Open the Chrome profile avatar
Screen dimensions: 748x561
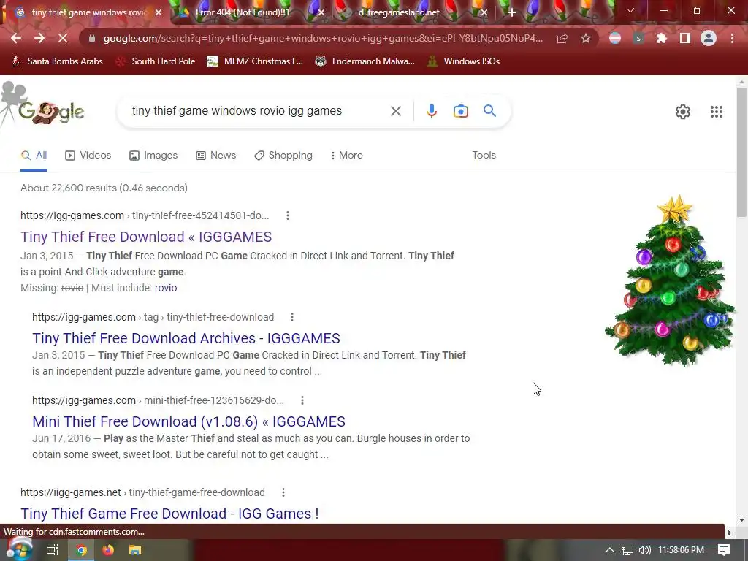pos(709,38)
